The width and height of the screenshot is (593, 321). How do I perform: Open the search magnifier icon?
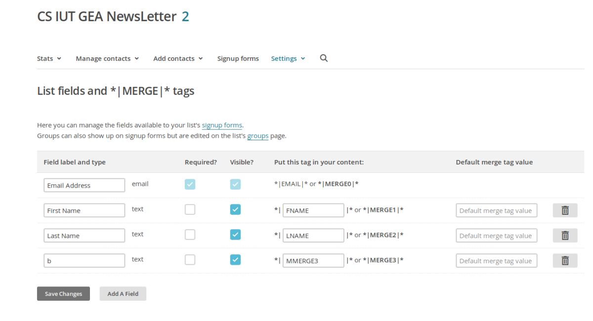coord(324,58)
